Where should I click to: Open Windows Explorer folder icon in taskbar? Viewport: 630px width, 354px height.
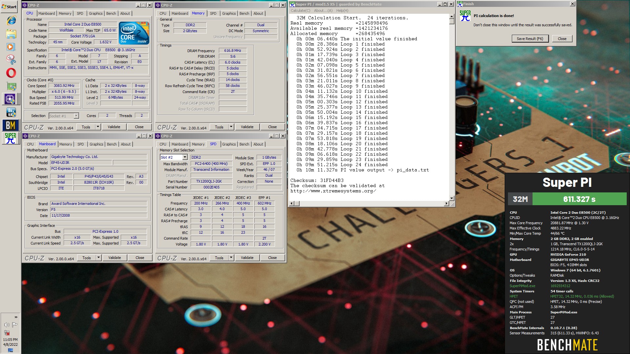tap(11, 34)
